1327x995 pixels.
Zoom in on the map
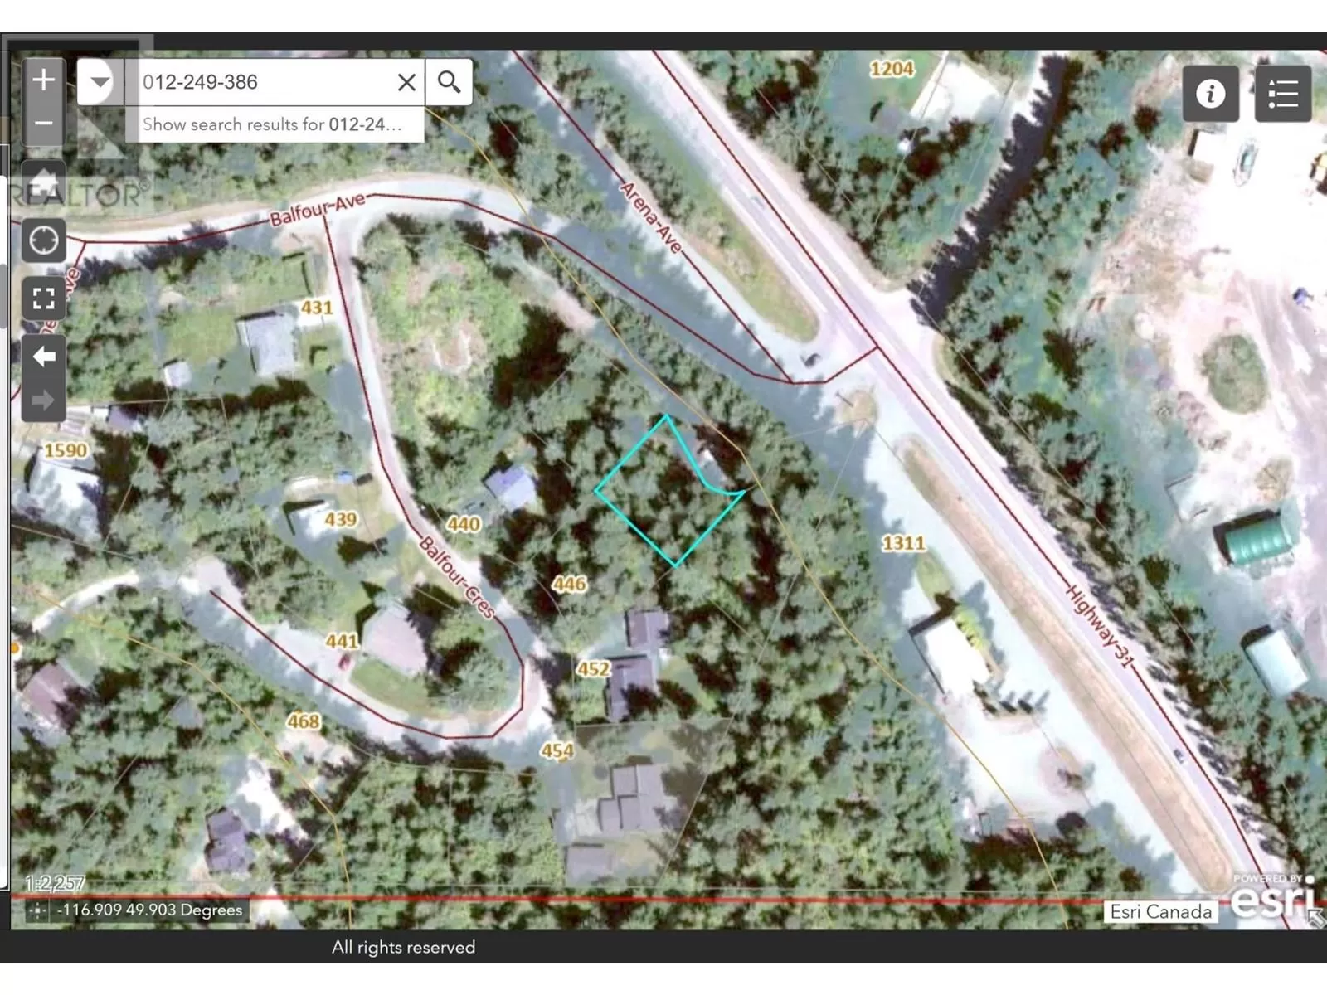point(43,80)
